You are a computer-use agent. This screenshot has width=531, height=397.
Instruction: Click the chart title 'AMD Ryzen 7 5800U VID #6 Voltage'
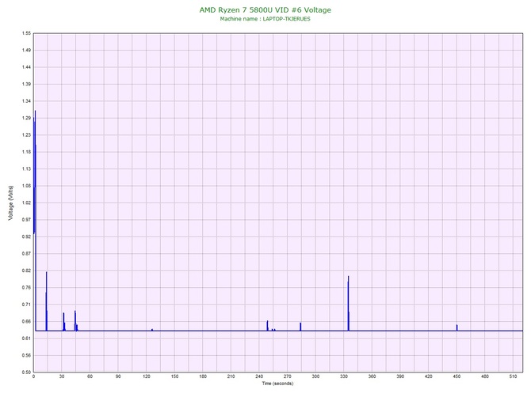click(x=265, y=10)
